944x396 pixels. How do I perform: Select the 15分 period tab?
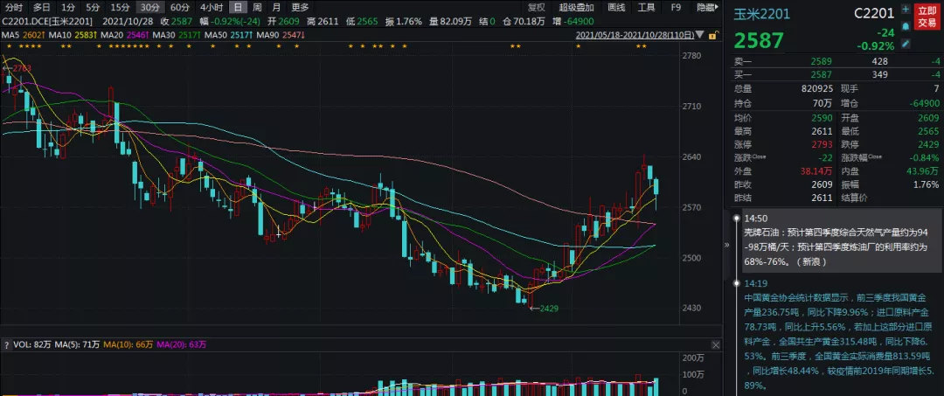[x=120, y=8]
